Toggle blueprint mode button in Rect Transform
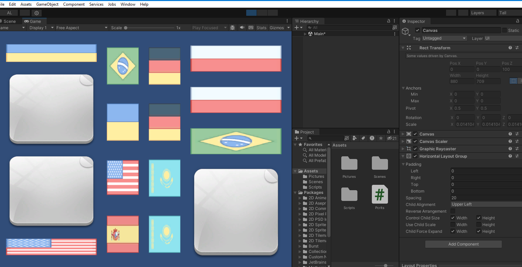Viewport: 522px width, 267px height. [513, 81]
